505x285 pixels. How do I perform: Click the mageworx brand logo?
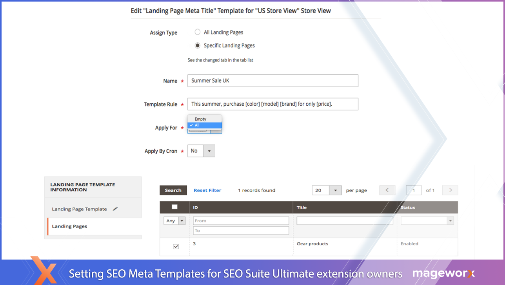443,273
